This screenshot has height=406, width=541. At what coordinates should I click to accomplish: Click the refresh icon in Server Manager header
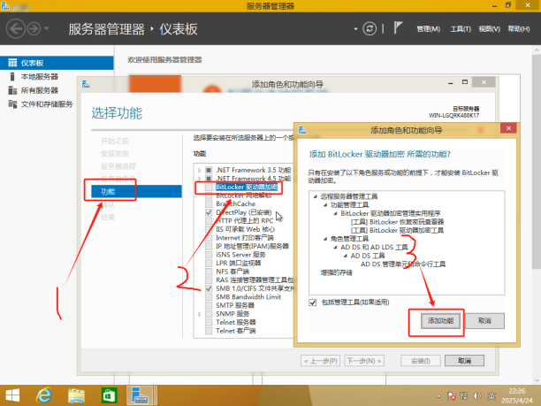coord(370,28)
